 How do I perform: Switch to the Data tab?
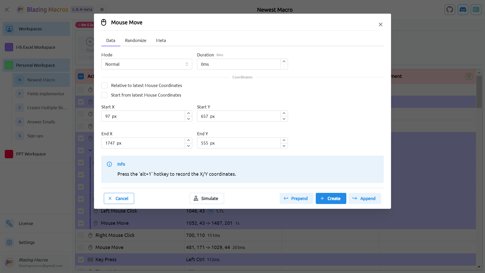coord(111,40)
